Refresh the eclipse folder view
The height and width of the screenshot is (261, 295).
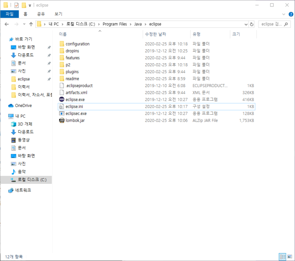252,24
